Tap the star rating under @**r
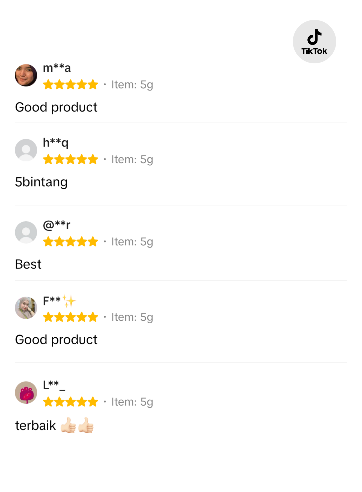 [70, 242]
